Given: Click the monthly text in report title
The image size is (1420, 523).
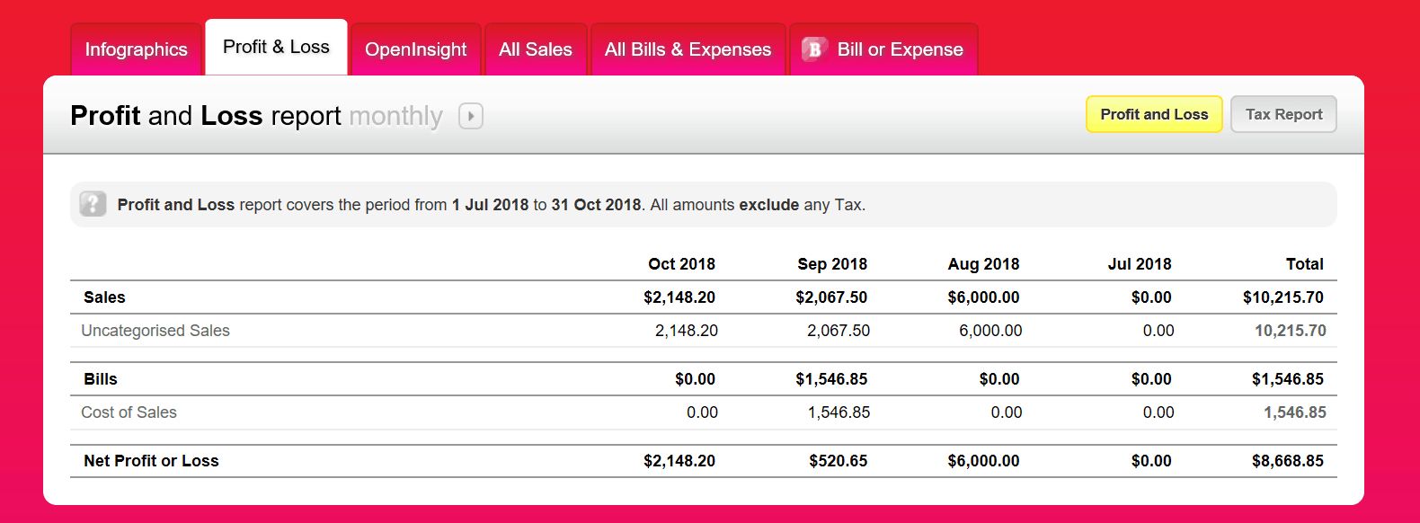Looking at the screenshot, I should click(x=395, y=116).
